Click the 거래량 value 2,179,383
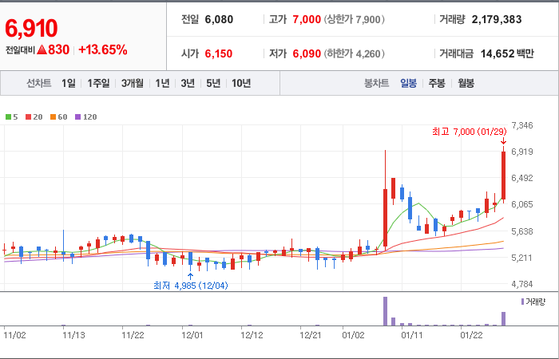Screen dimensions: 559x359 pos(497,19)
